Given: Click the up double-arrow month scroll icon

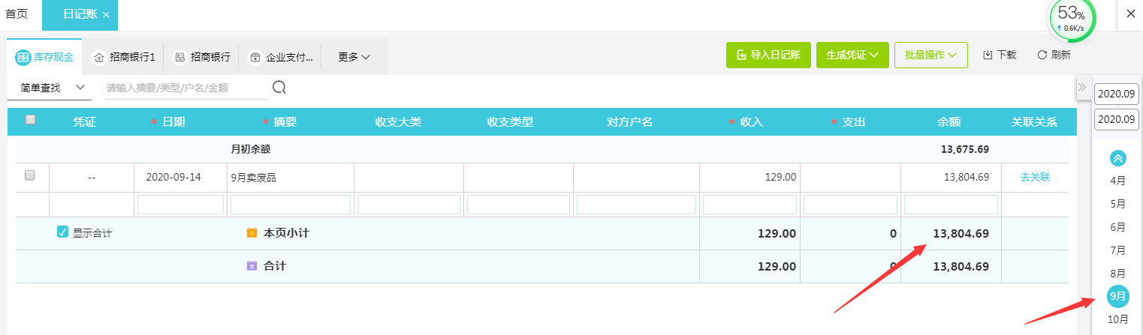Looking at the screenshot, I should (x=1118, y=158).
